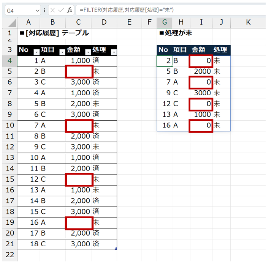Screen dimensions: 266x263
Task: Click the Cancel X icon in formula bar
Action: [x=52, y=10]
